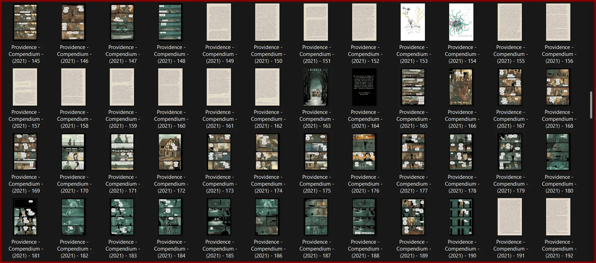
Task: Select comic page thumbnail 148
Action: coord(170,22)
